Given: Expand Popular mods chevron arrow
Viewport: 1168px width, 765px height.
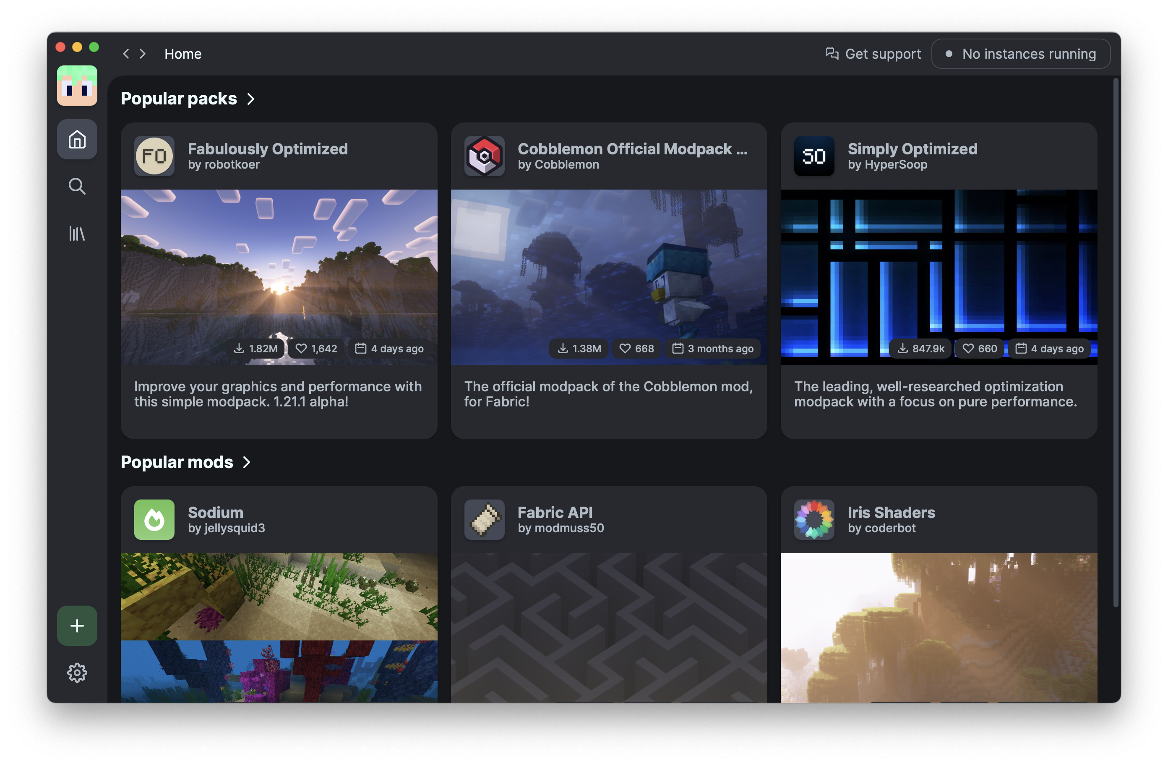Looking at the screenshot, I should pyautogui.click(x=247, y=462).
